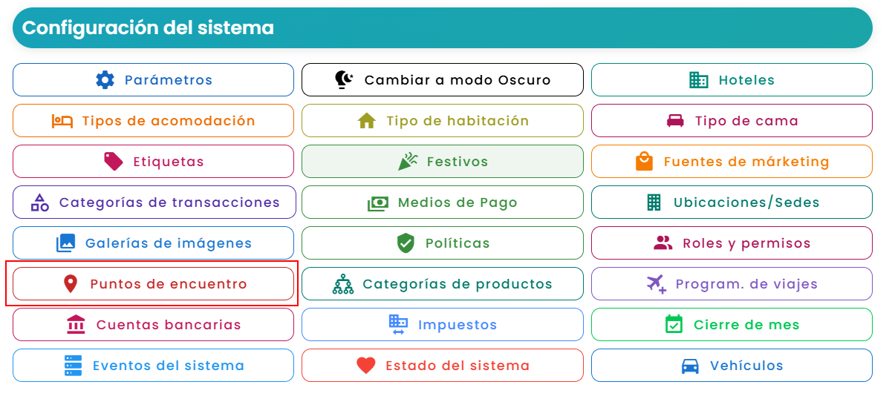The image size is (892, 399).
Task: Open Categorías de transacciones
Action: pos(154,202)
